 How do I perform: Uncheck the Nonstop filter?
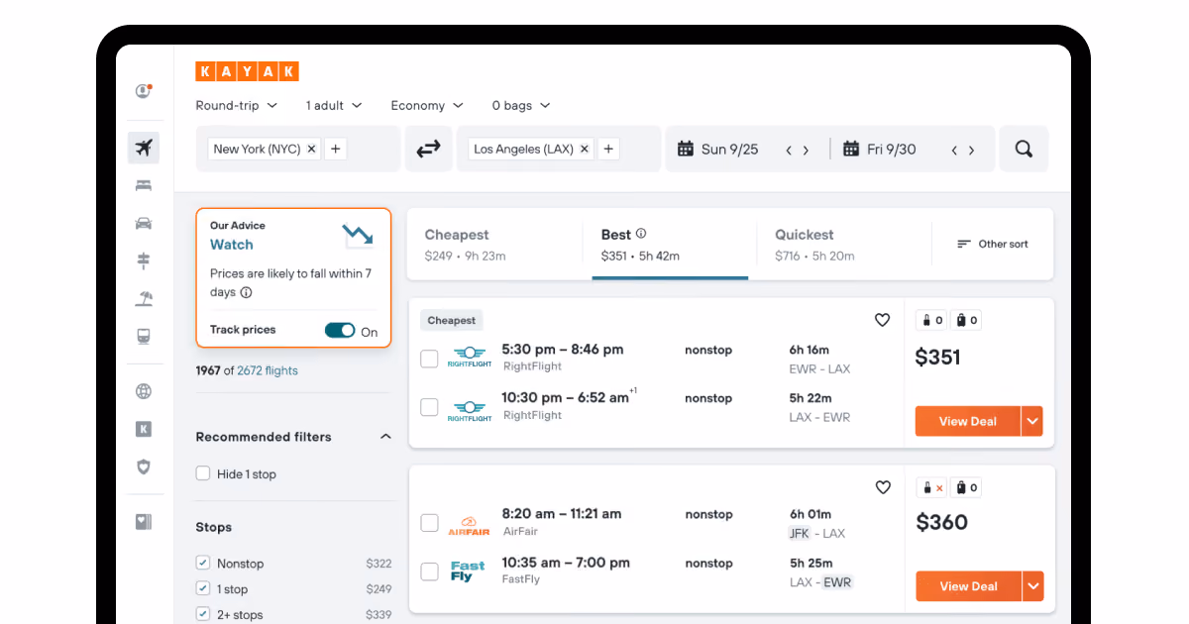pos(203,563)
